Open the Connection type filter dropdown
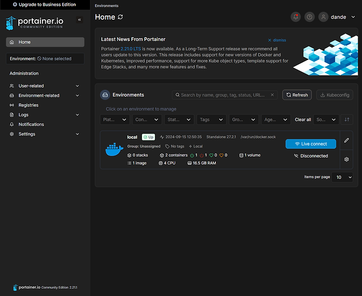Image resolution: width=362 pixels, height=296 pixels. (147, 120)
